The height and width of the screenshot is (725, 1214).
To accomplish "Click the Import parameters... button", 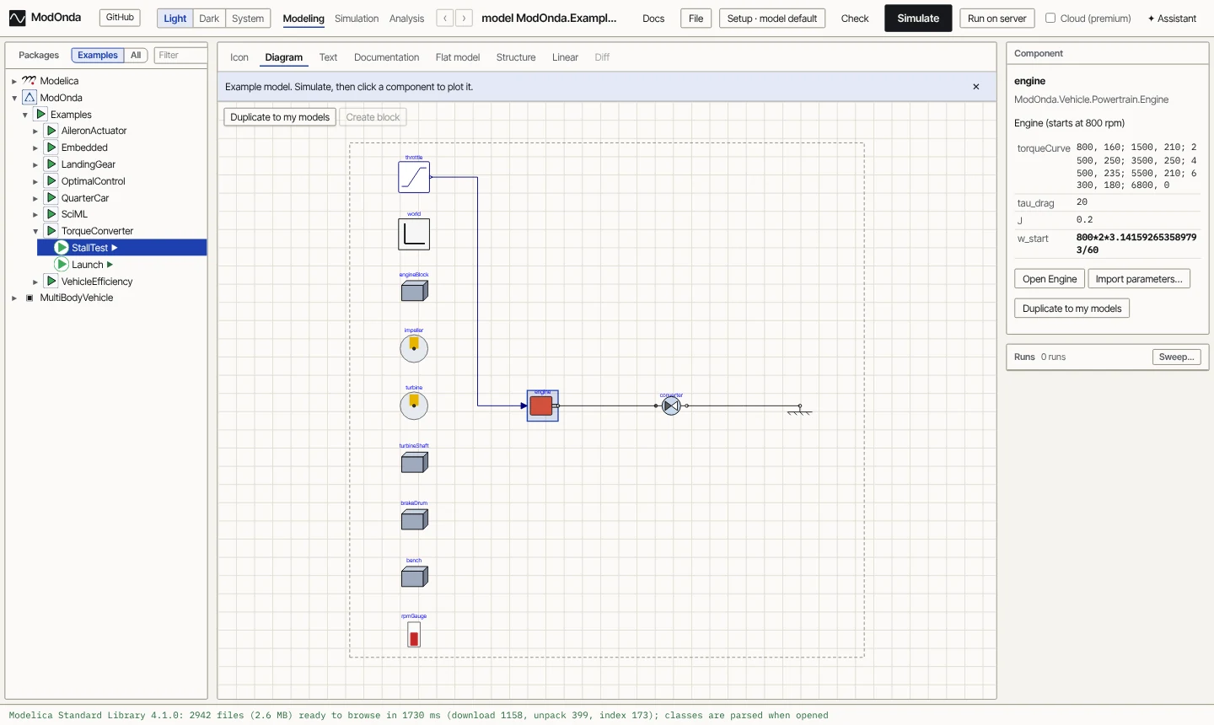I will (1139, 279).
